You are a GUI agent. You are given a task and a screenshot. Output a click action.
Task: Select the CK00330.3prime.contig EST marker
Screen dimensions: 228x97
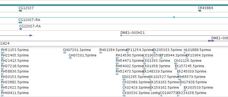124,96
